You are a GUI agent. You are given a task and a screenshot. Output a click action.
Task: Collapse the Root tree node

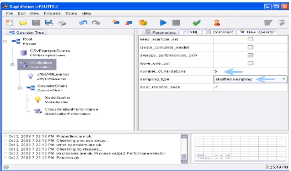(5, 41)
